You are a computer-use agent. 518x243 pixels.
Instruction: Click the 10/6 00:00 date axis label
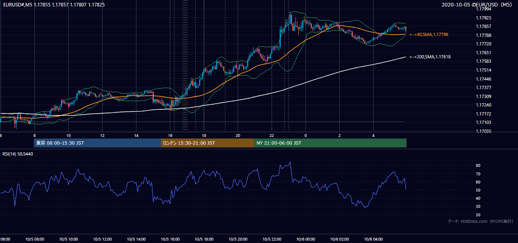pos(306,239)
